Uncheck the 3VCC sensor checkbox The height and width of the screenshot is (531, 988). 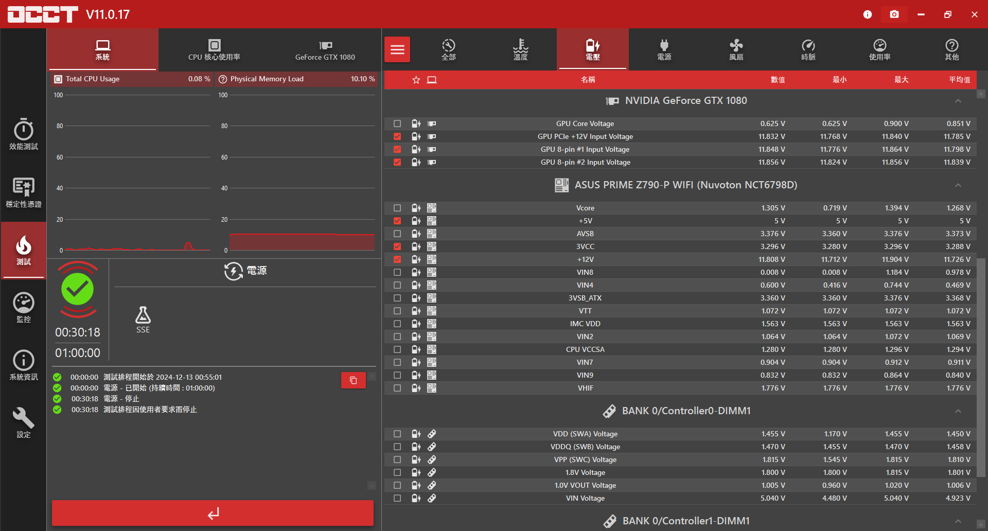(x=397, y=246)
